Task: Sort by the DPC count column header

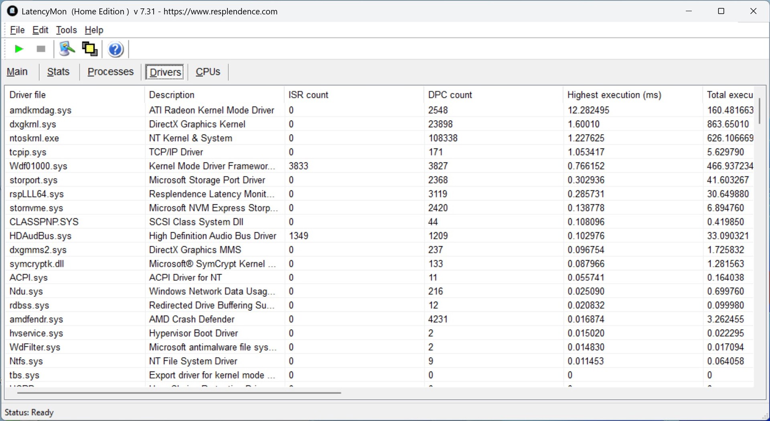Action: pyautogui.click(x=450, y=95)
